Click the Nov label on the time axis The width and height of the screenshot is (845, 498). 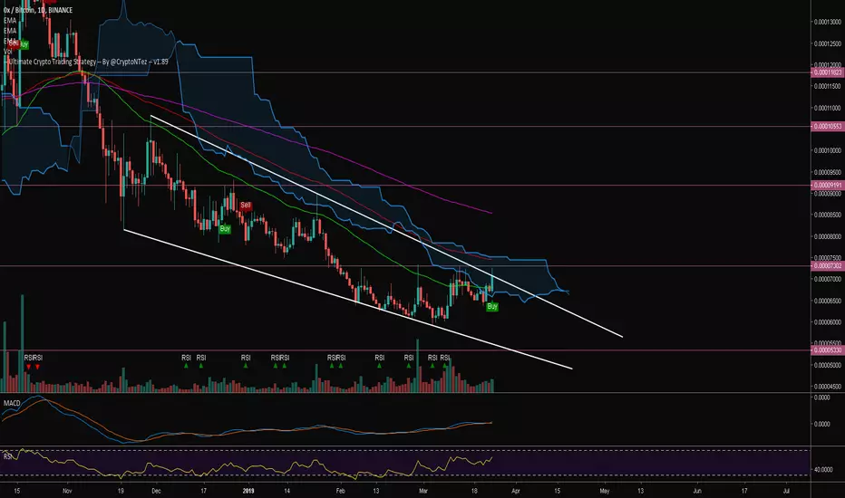(67, 491)
